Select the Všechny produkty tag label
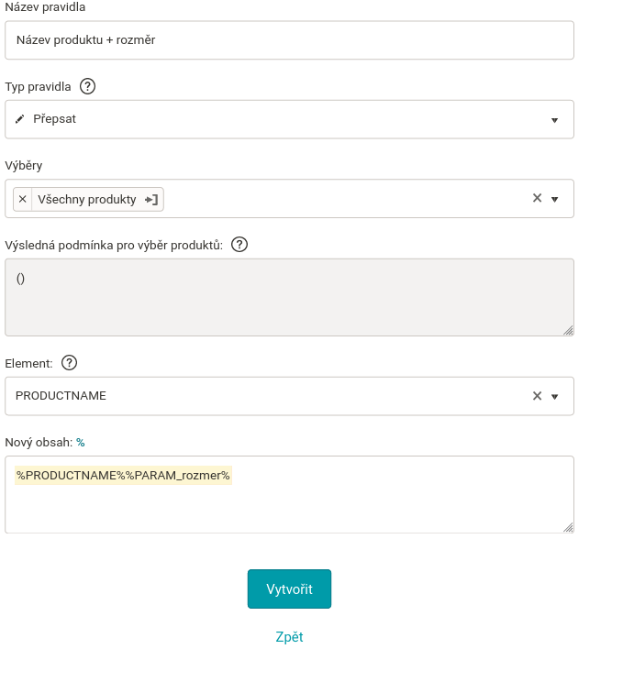 coord(87,199)
